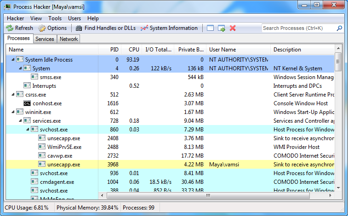Sort by the Name column header

tap(52, 50)
